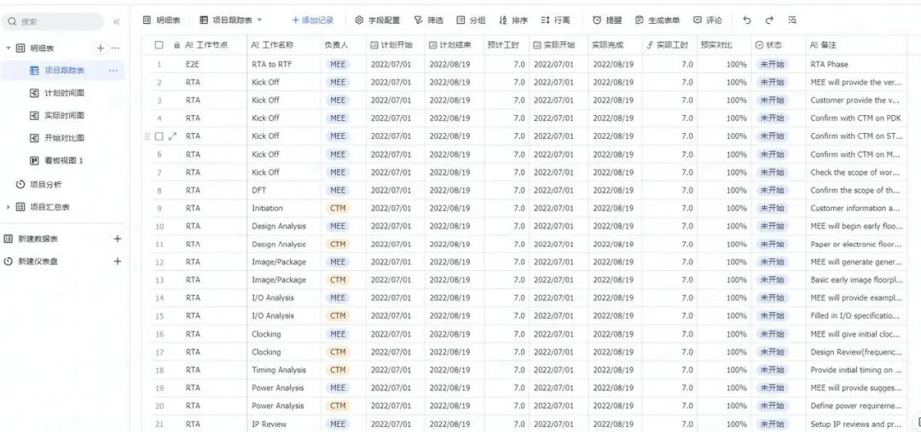Switch to 计划时间图 view
Viewport: 921px width, 432px height.
(63, 93)
